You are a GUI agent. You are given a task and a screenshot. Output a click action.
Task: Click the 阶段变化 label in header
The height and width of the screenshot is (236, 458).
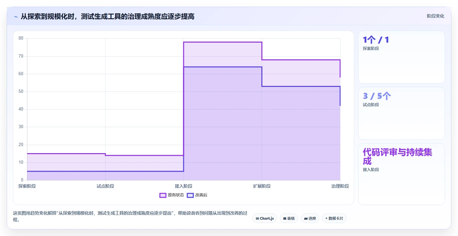tap(436, 16)
